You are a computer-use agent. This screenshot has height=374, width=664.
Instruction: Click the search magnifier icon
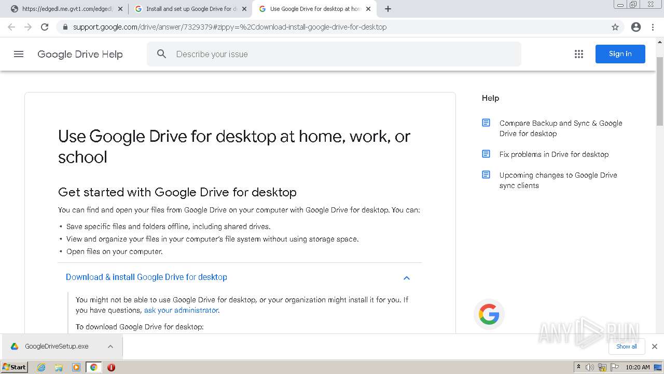[x=161, y=54]
